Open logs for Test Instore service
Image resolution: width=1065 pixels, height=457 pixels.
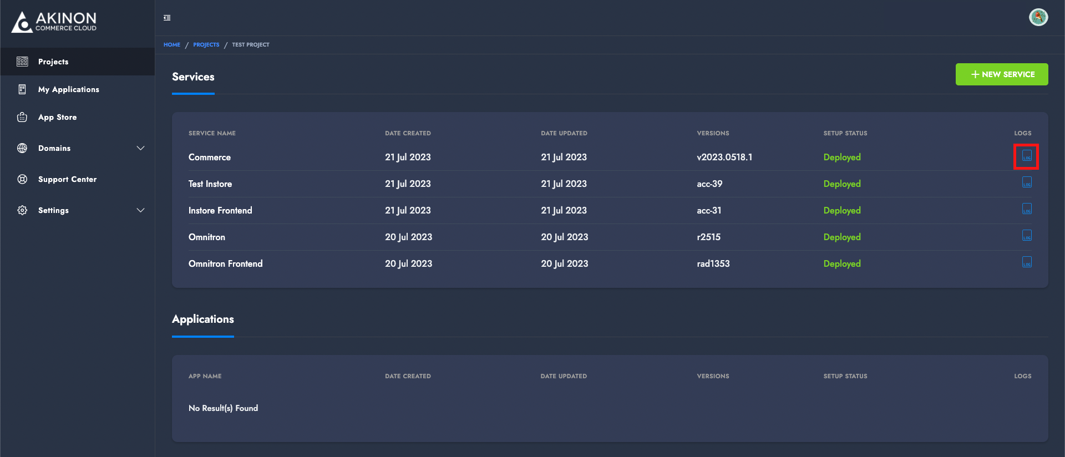[1027, 182]
